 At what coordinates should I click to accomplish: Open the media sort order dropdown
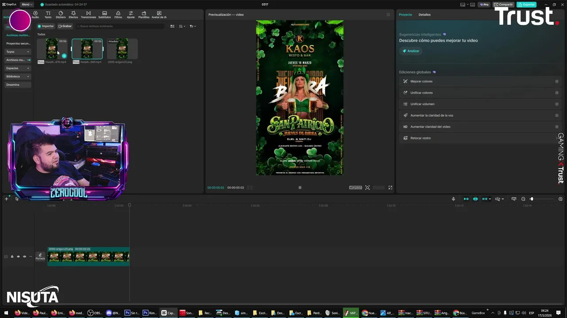point(182,26)
